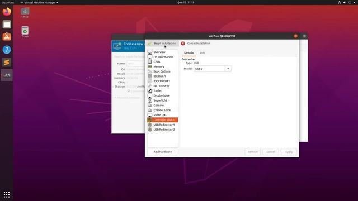
Task: Switch to the Details tab
Action: pyautogui.click(x=189, y=53)
